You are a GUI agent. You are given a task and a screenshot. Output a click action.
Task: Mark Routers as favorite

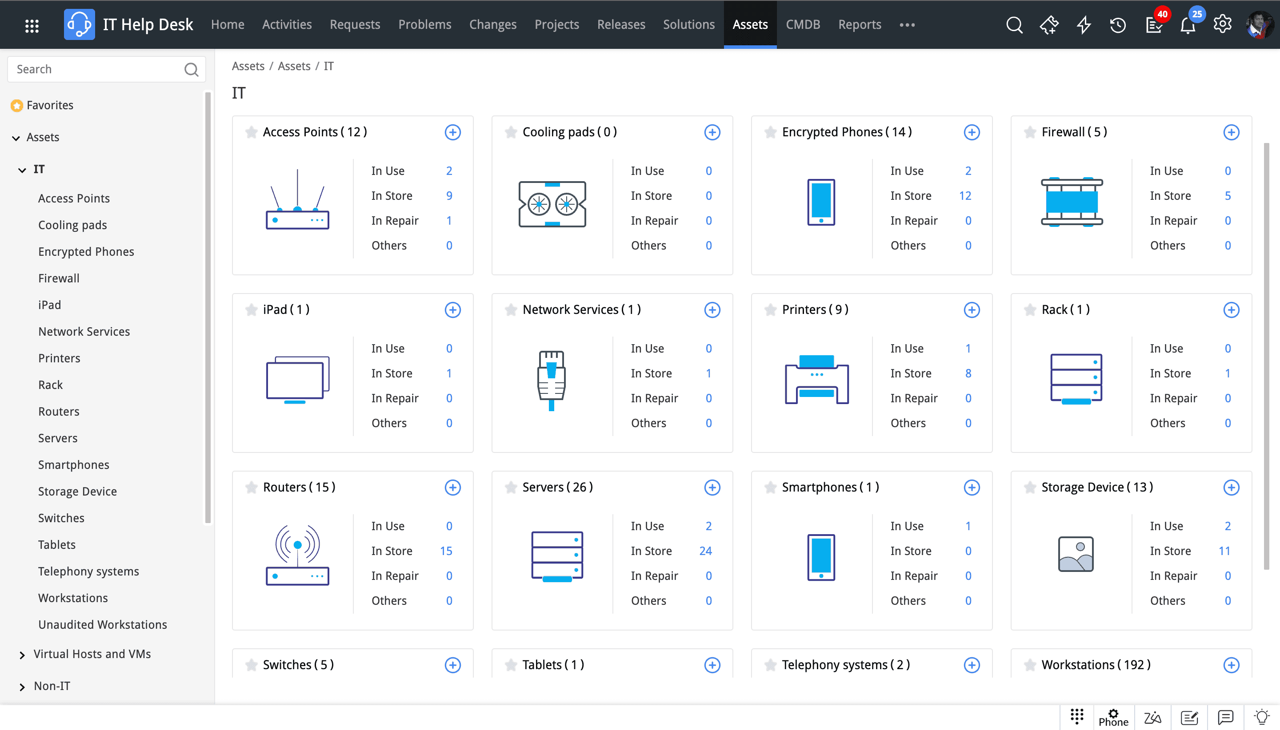[x=251, y=488]
